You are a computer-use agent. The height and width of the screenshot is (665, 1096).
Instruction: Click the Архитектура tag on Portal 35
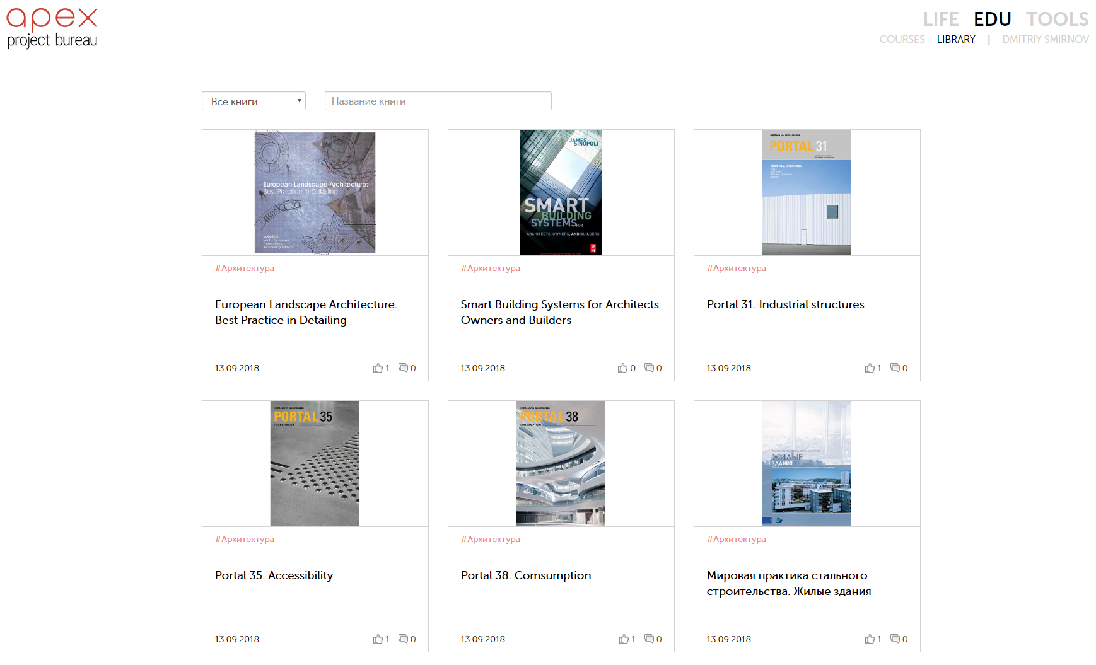[x=245, y=540]
